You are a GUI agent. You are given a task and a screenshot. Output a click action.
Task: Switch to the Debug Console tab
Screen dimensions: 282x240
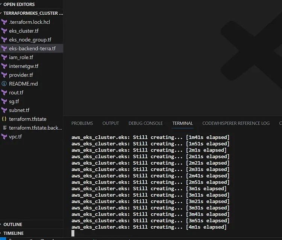pyautogui.click(x=146, y=123)
